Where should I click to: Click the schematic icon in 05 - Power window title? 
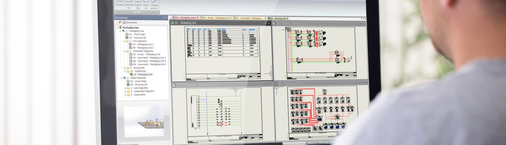point(274,23)
